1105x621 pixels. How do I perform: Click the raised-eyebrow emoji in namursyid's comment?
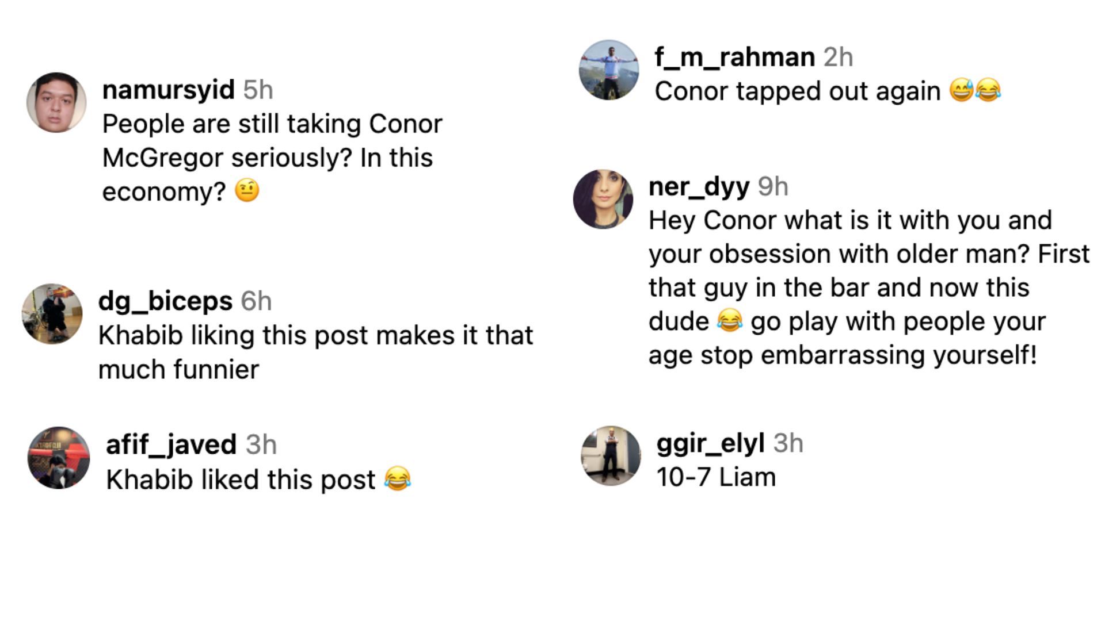247,191
